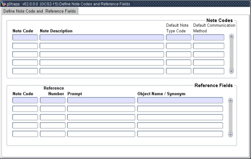The width and height of the screenshot is (251, 159).
Task: Click the Reference Fields scrollbar down arrow
Action: click(x=231, y=135)
